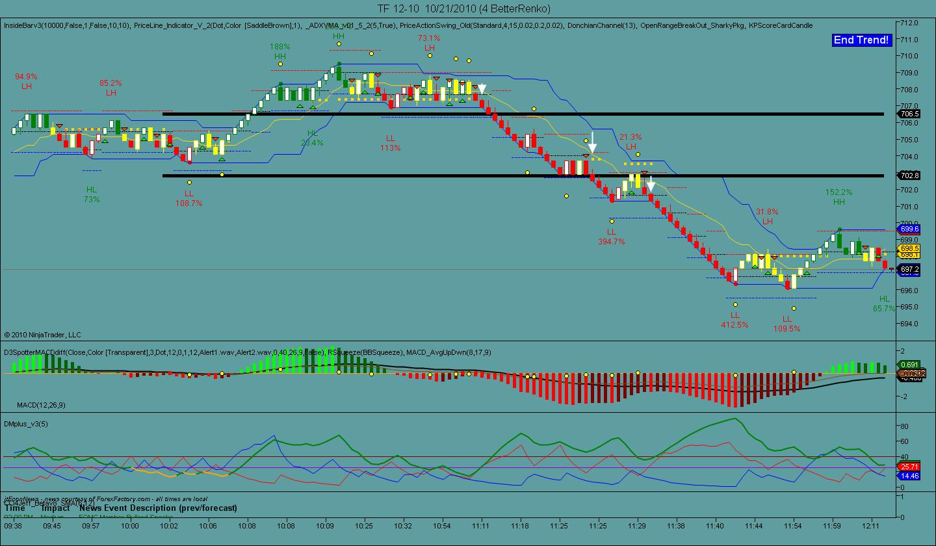
Task: Click the 712.0 price axis label
Action: 909,23
